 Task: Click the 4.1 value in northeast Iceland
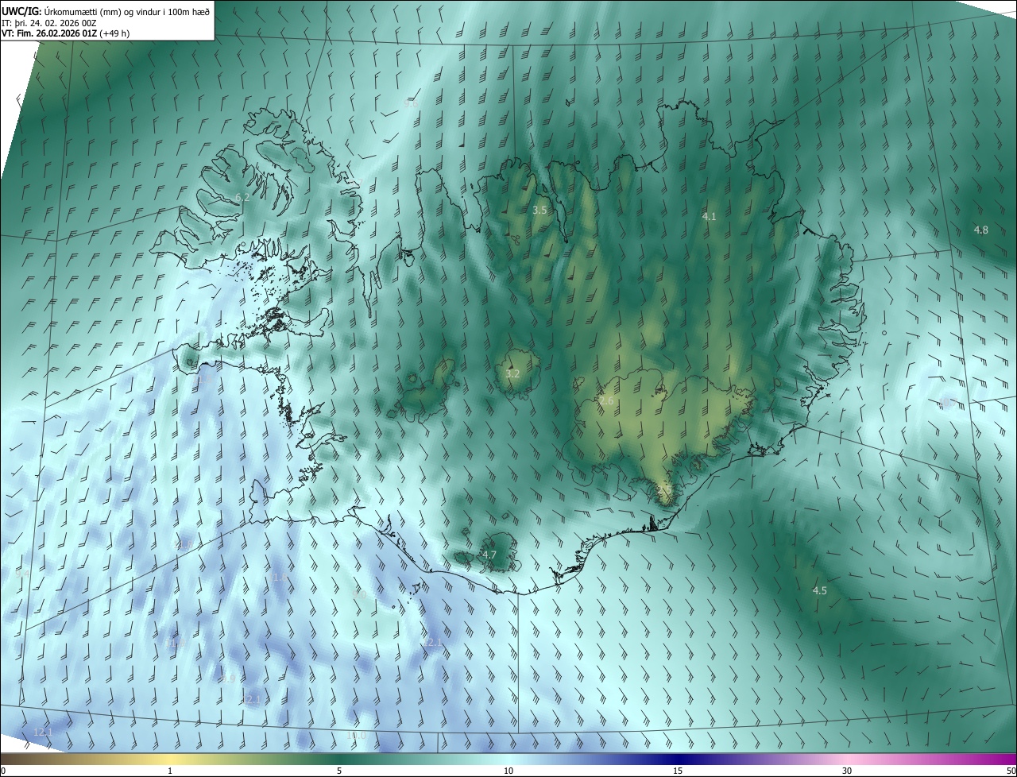(x=709, y=216)
